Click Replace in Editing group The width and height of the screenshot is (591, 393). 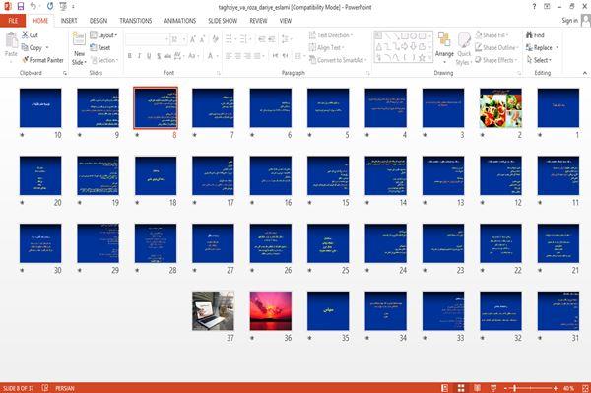click(x=542, y=47)
